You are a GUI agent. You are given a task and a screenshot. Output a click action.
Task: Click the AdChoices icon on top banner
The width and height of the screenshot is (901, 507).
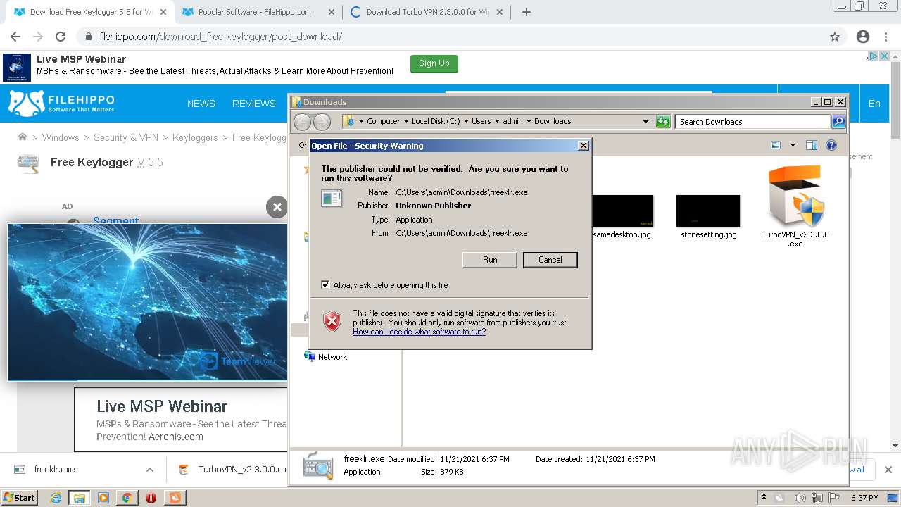(873, 56)
